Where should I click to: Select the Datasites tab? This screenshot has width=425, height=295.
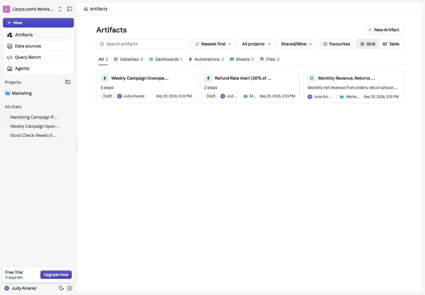coord(128,59)
